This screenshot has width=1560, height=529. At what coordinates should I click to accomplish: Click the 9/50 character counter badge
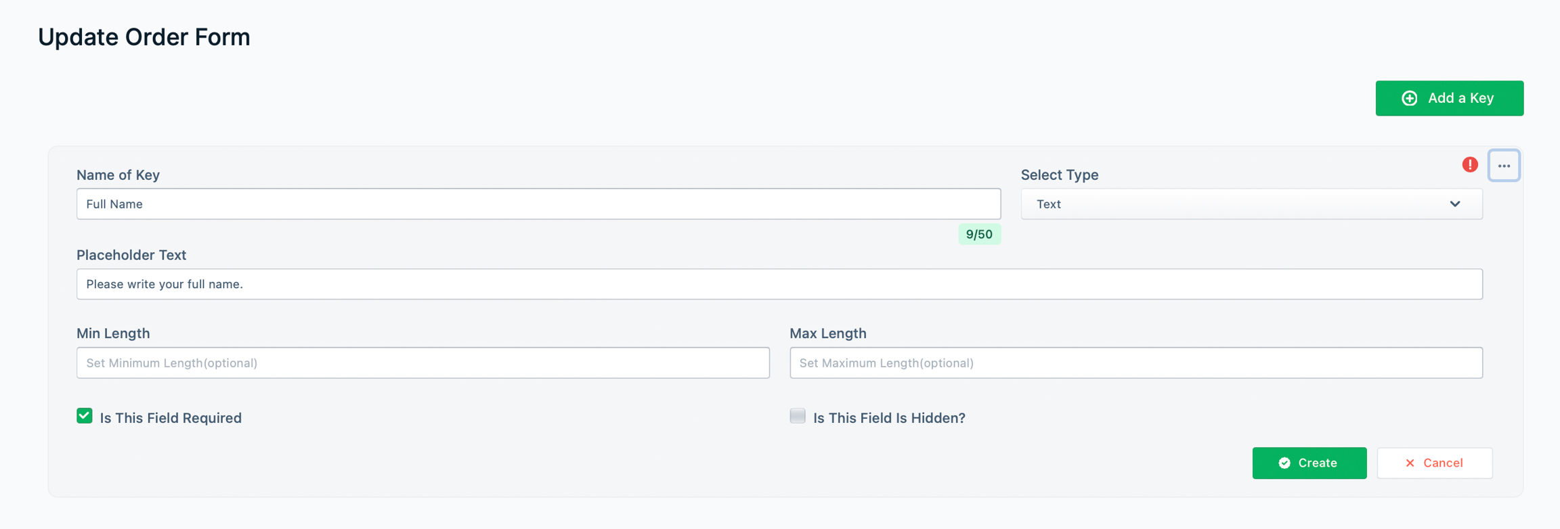(x=979, y=234)
